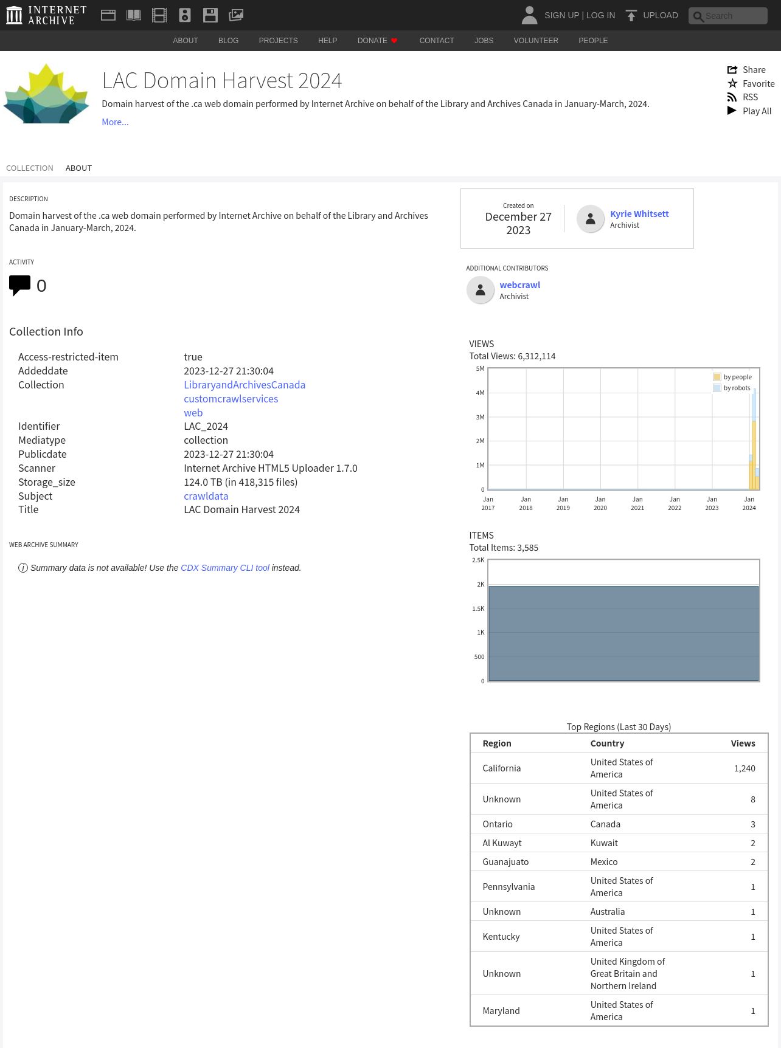Click the search magnifier icon
Viewport: 781px width, 1048px height.
[698, 16]
